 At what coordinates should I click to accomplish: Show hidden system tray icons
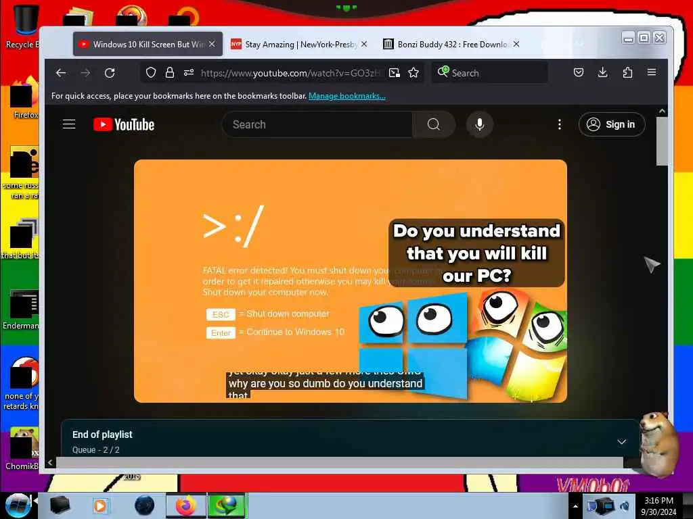point(575,506)
